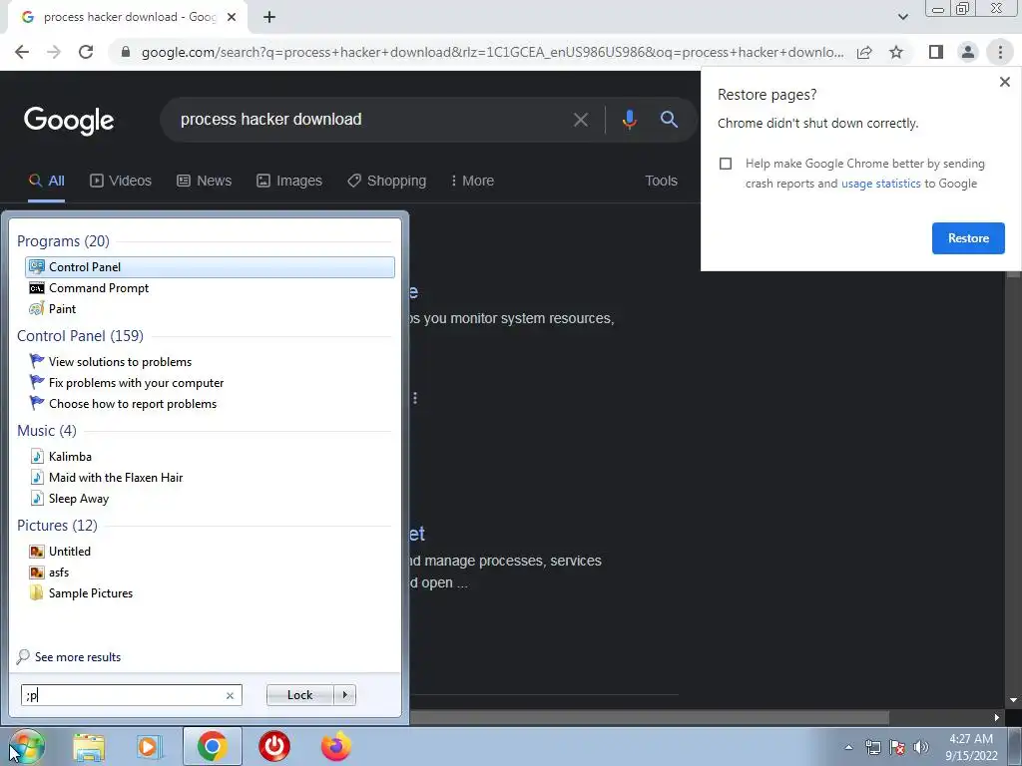Click See more results
This screenshot has width=1022, height=766.
pos(69,657)
